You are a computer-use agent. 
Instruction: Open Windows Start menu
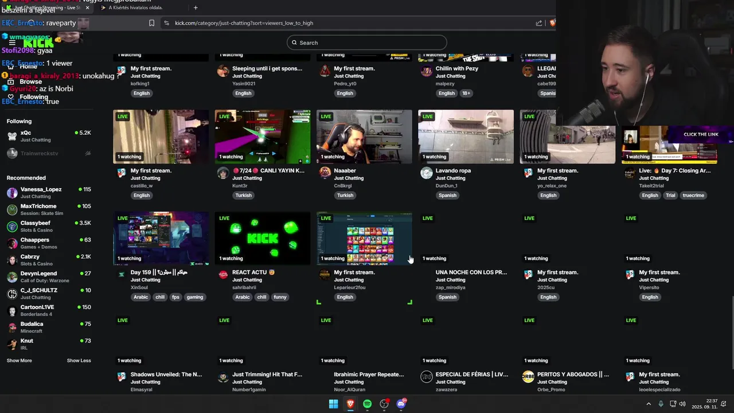pos(333,404)
